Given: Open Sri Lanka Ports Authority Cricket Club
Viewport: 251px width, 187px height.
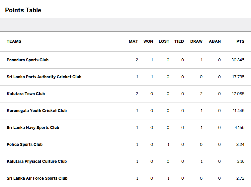Looking at the screenshot, I should 44,77.
